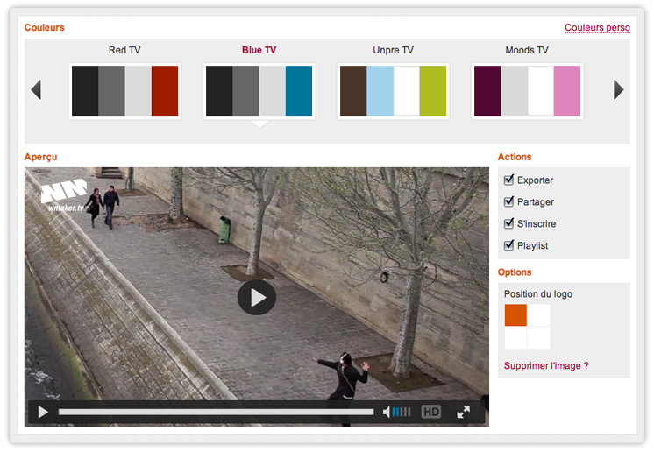
Task: Set logo position to top-right square
Action: [539, 314]
